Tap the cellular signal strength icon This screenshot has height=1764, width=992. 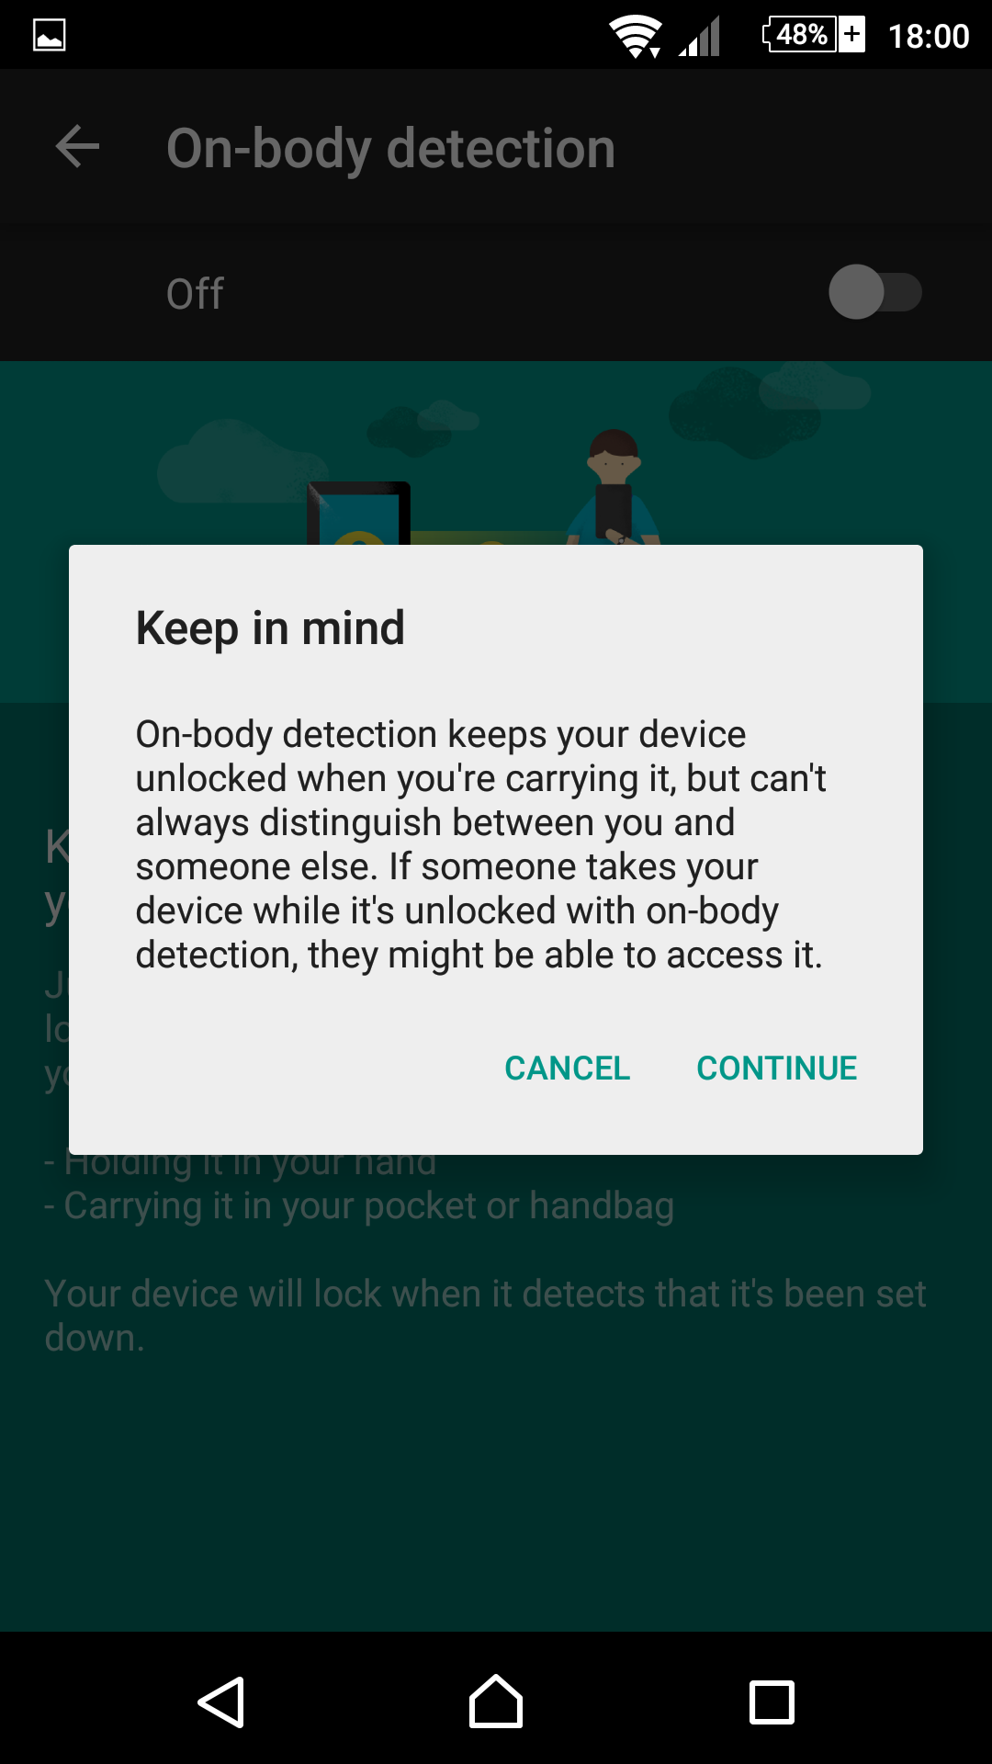click(x=700, y=37)
